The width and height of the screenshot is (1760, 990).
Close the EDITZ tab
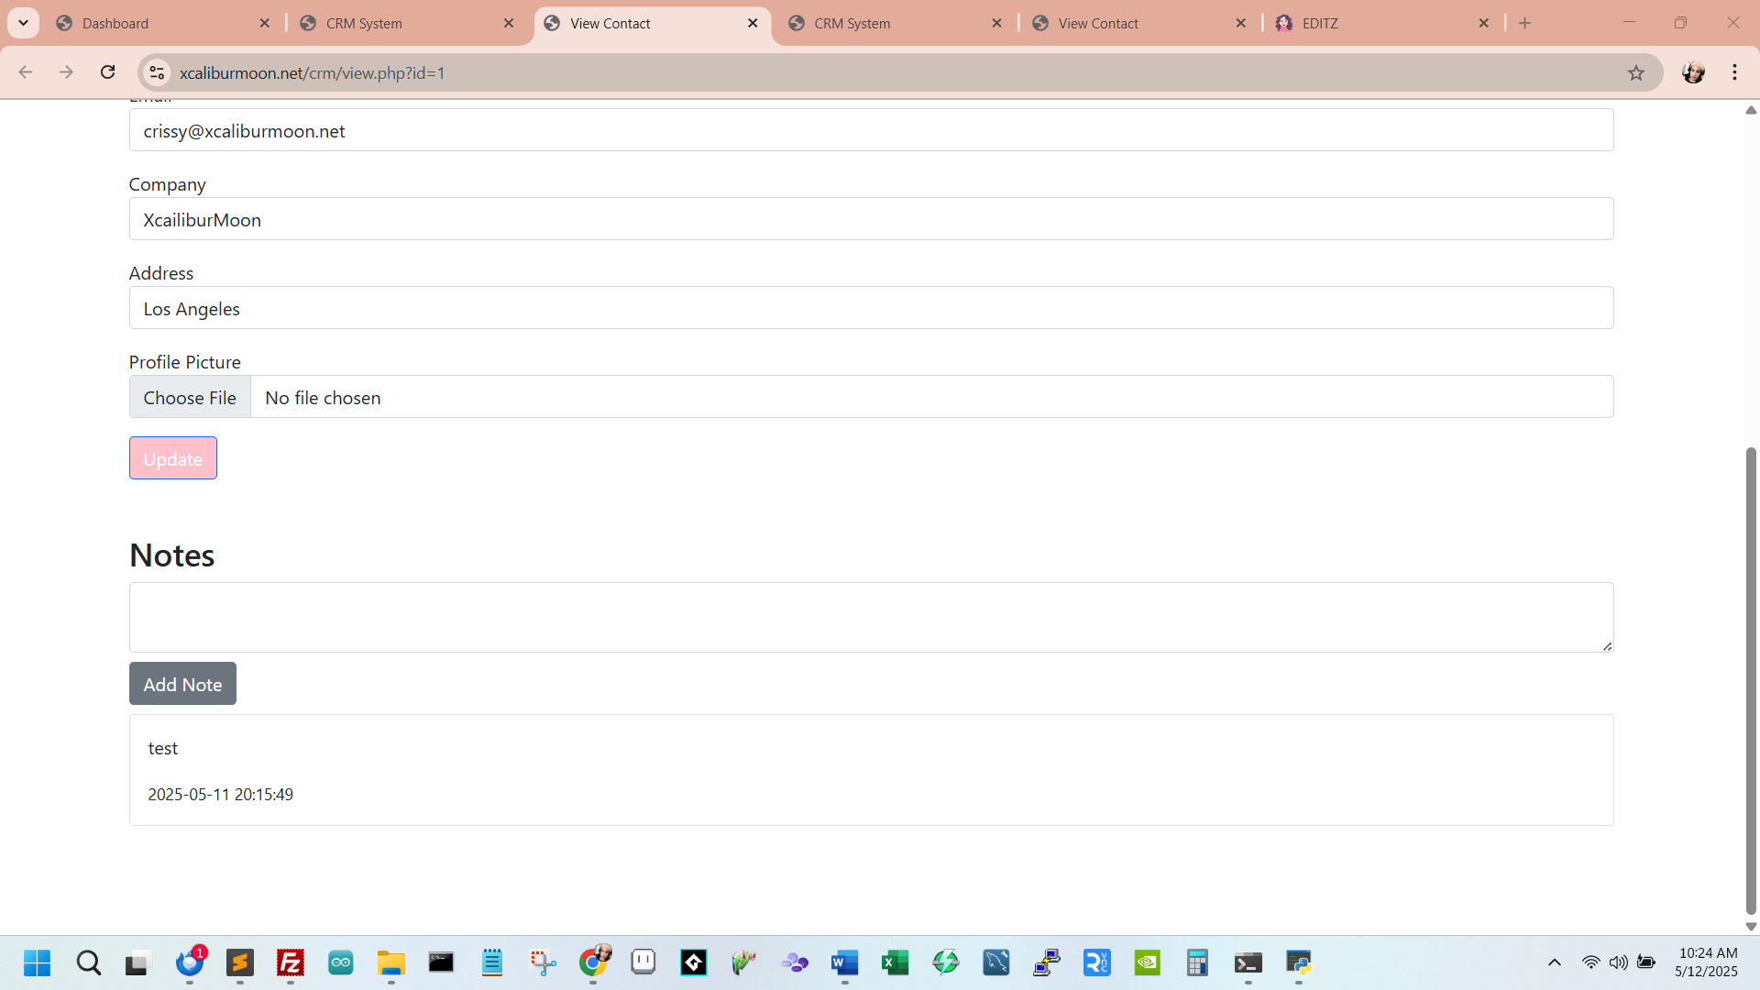coord(1484,23)
